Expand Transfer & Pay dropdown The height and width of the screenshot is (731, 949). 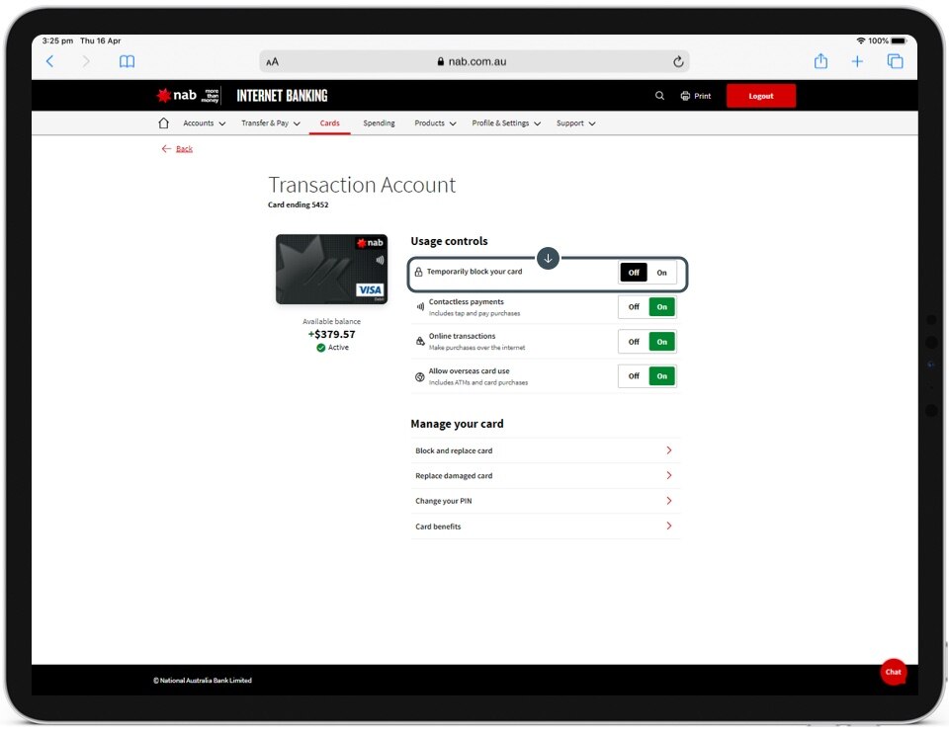271,123
